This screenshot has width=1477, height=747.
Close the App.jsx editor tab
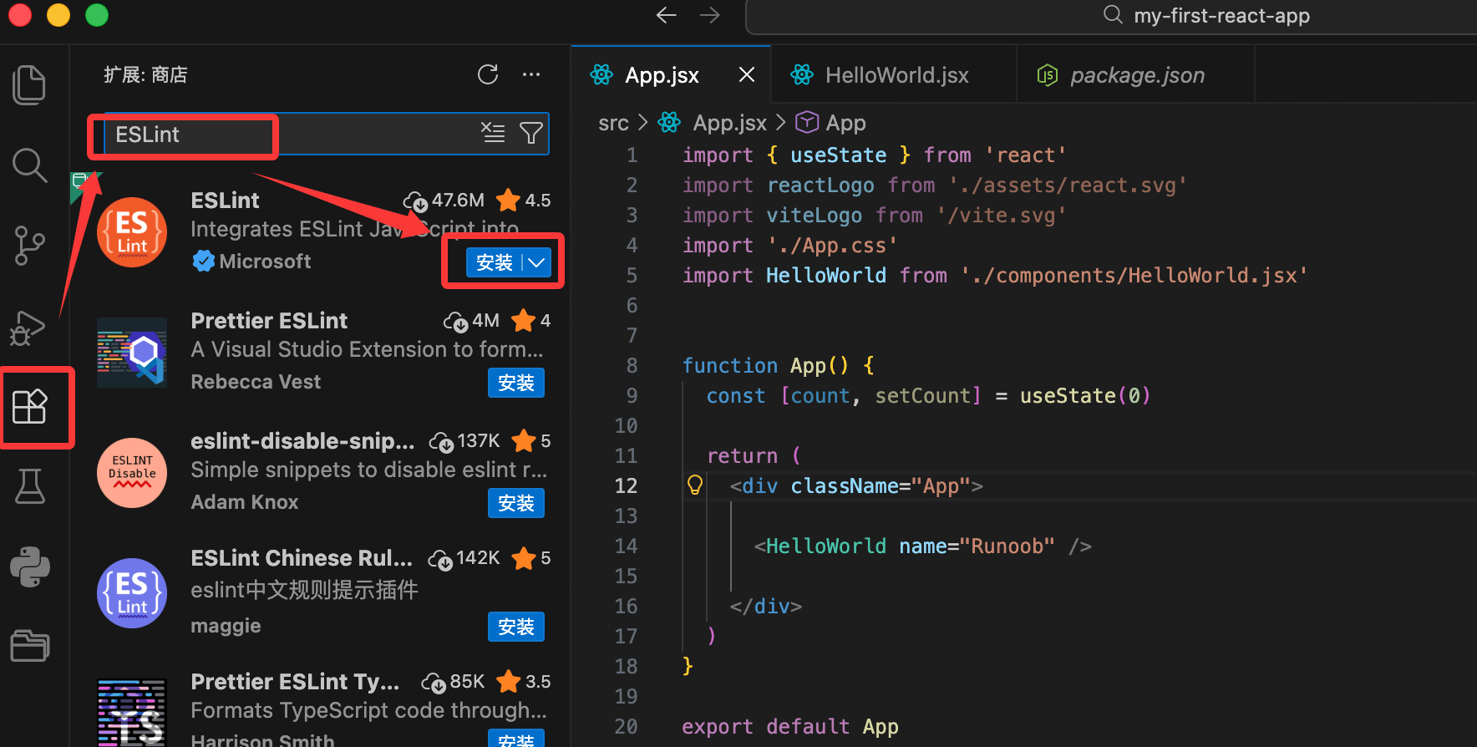[747, 75]
